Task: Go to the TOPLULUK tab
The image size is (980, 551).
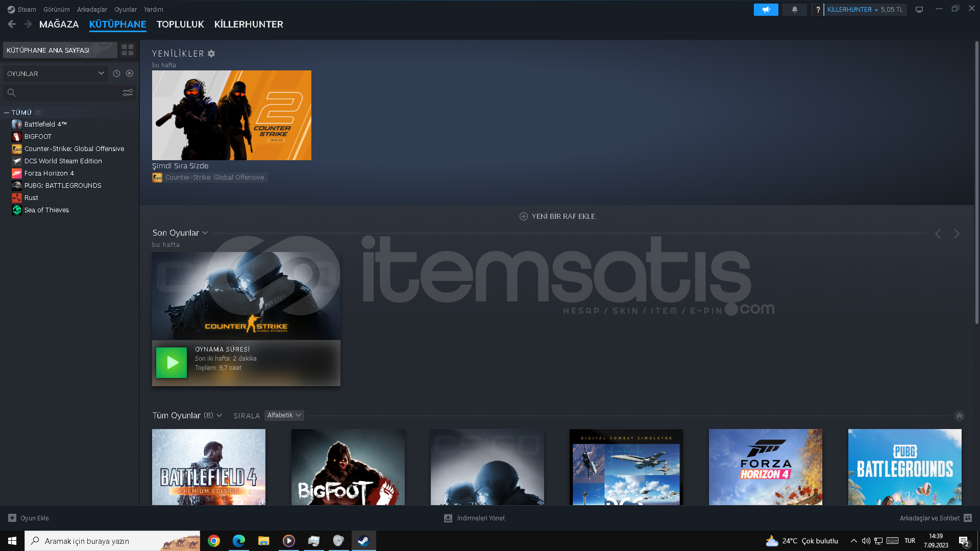Action: click(180, 24)
